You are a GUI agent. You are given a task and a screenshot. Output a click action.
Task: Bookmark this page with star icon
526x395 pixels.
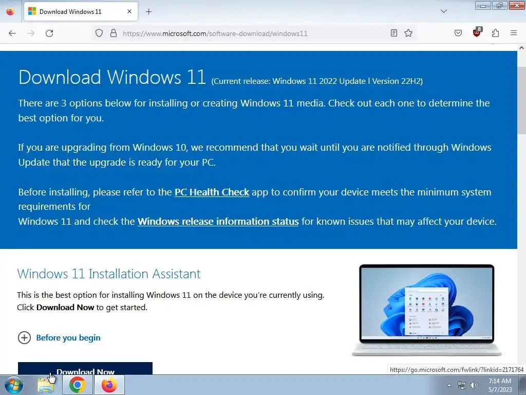point(408,33)
